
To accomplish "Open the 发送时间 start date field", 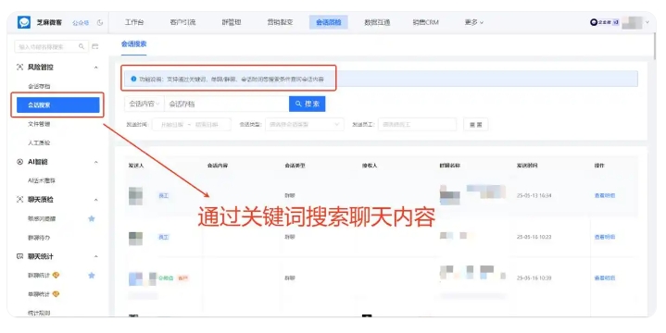I will pos(172,125).
